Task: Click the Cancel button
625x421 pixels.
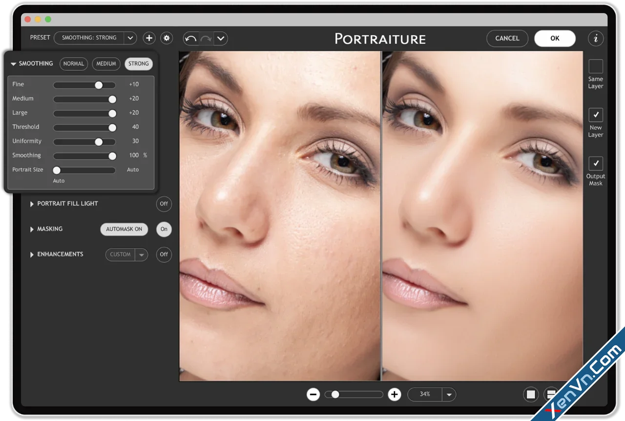Action: coord(507,38)
